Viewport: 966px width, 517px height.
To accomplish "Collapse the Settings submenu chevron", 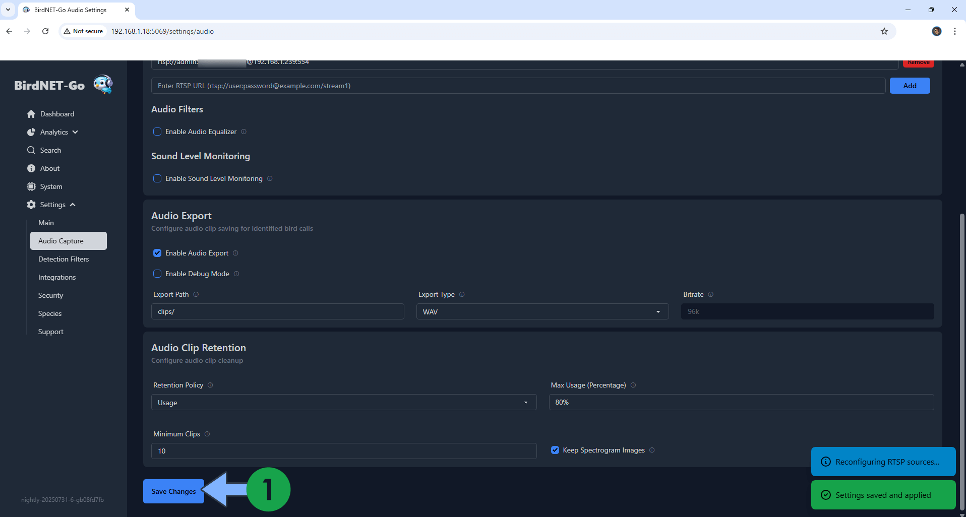I will [x=73, y=205].
